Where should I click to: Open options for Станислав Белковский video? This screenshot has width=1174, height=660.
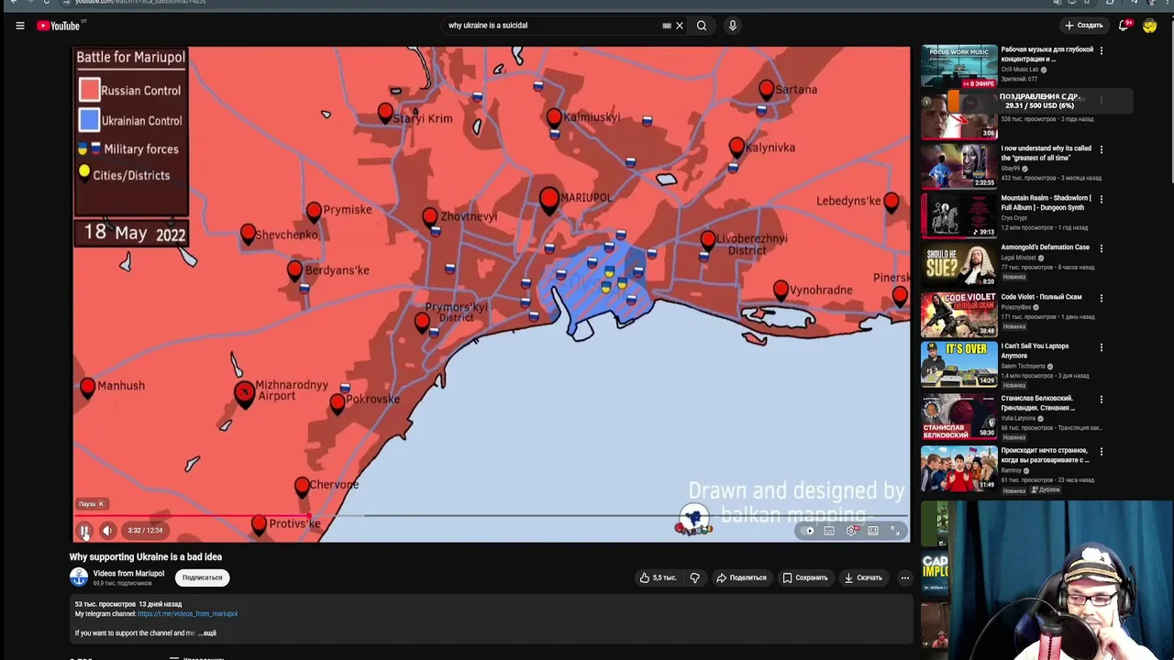pyautogui.click(x=1102, y=400)
